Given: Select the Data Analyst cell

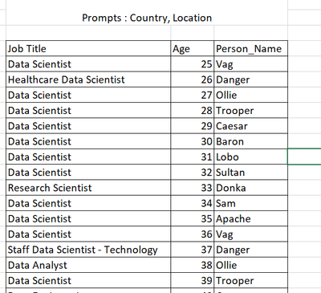Looking at the screenshot, I should (88, 265).
